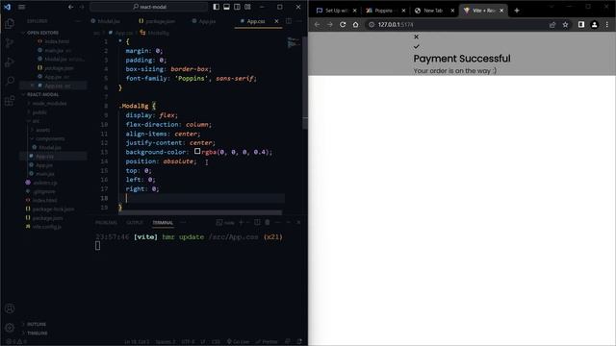616x346 pixels.
Task: Close the Payment Successful modal with X
Action: [x=417, y=37]
